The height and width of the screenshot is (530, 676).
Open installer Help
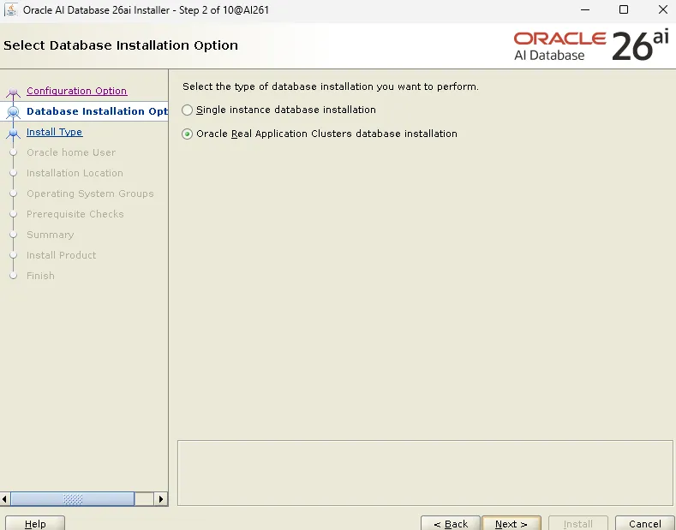[x=35, y=523]
